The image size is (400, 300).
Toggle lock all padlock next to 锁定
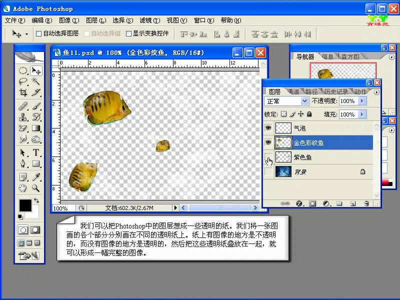point(309,114)
